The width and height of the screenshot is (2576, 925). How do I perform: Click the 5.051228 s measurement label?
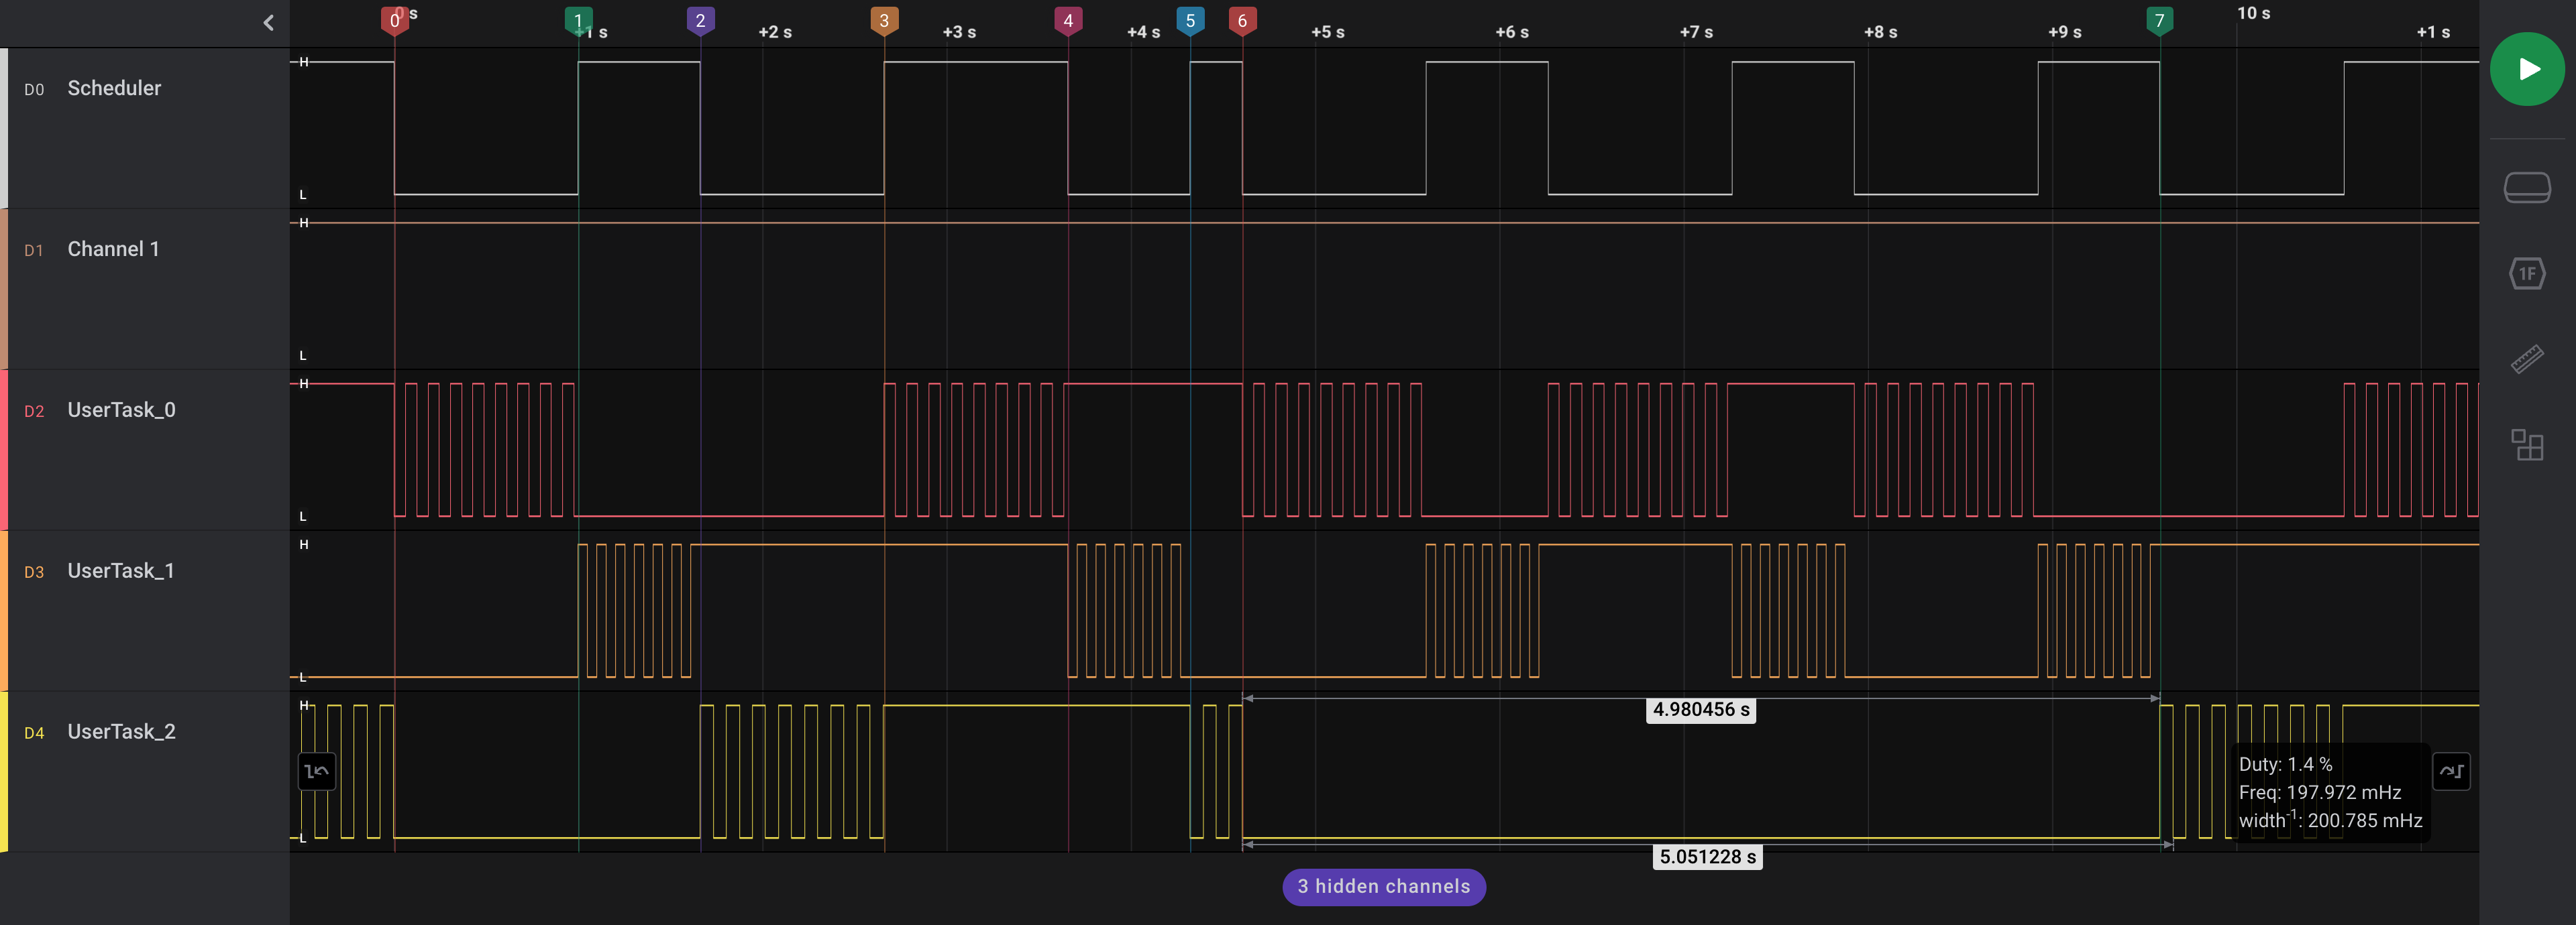coord(1707,856)
